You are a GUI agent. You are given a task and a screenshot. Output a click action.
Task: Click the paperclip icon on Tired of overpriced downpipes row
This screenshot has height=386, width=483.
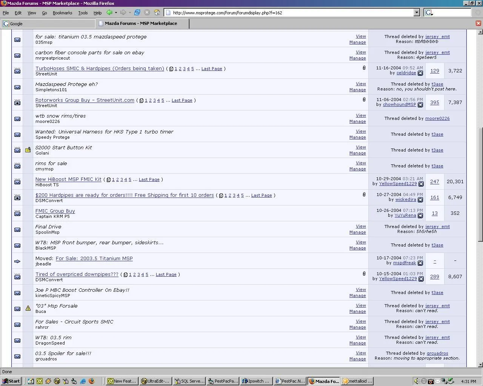tap(364, 274)
